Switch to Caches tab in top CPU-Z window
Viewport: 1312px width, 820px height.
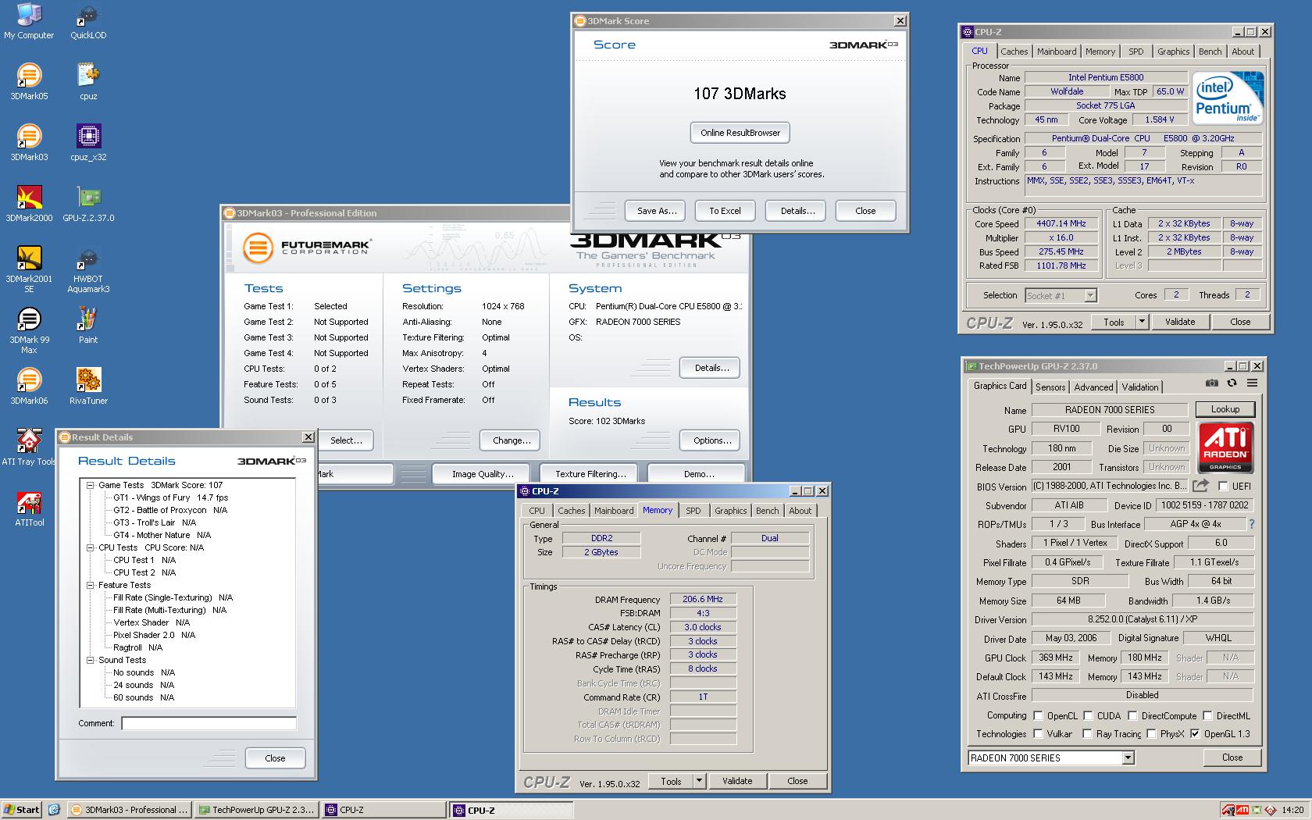coord(1014,52)
